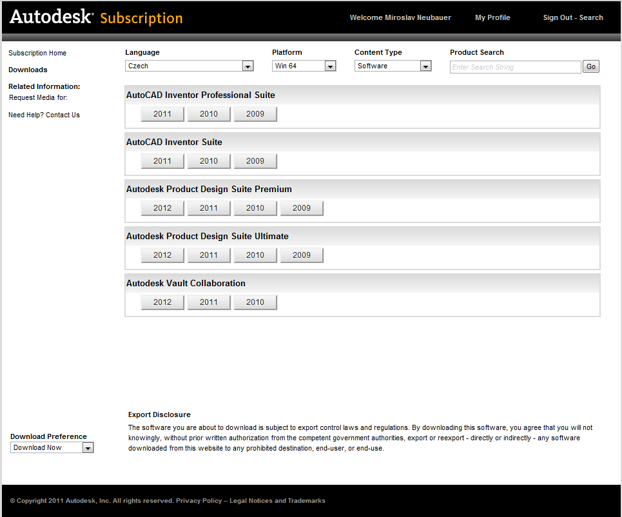Click the Need Help? Contact Us link
Image resolution: width=622 pixels, height=517 pixels.
point(44,115)
